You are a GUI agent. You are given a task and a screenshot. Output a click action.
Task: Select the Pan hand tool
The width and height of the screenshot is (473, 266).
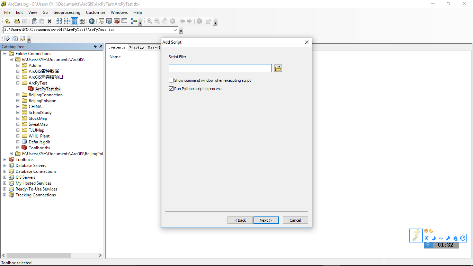coord(165,21)
